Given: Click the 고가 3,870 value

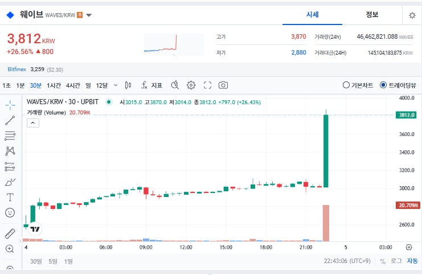Looking at the screenshot, I should point(298,36).
